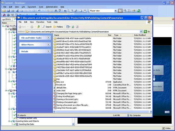Click the green Refresh icon in Developer toolbar
The image size is (175, 131).
click(139, 11)
